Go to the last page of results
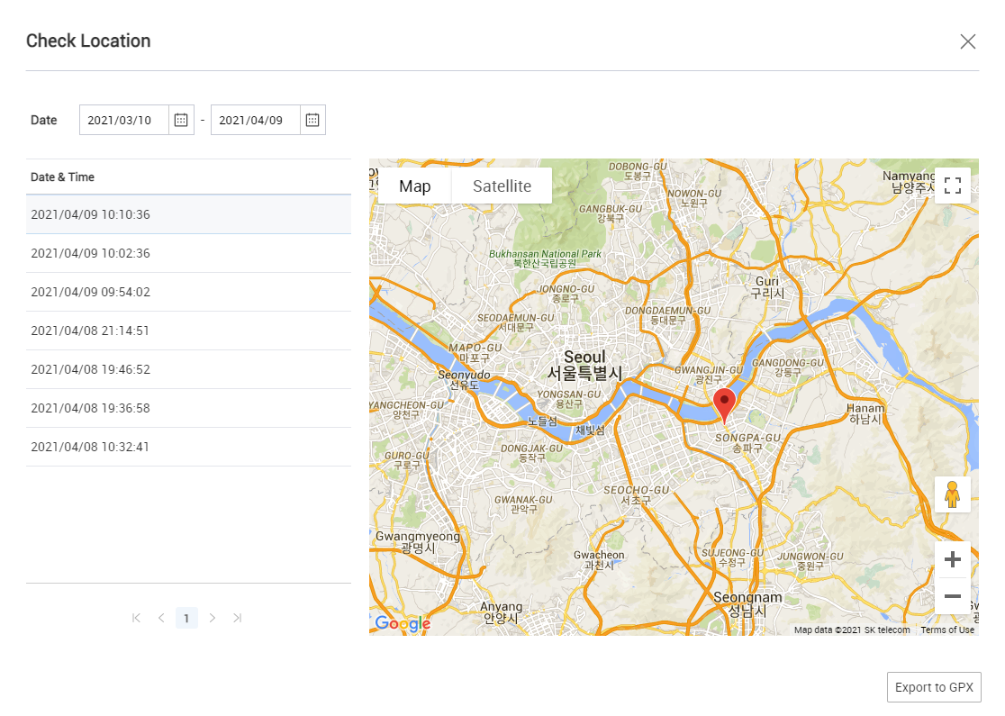Screen dimensions: 1005x716 pos(237,618)
